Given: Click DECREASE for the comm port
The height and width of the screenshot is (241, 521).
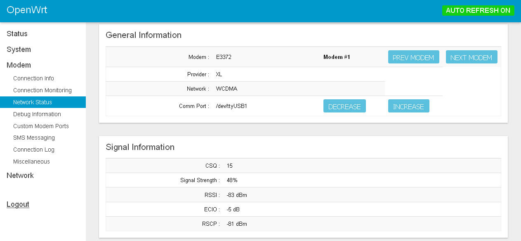Looking at the screenshot, I should (x=344, y=106).
